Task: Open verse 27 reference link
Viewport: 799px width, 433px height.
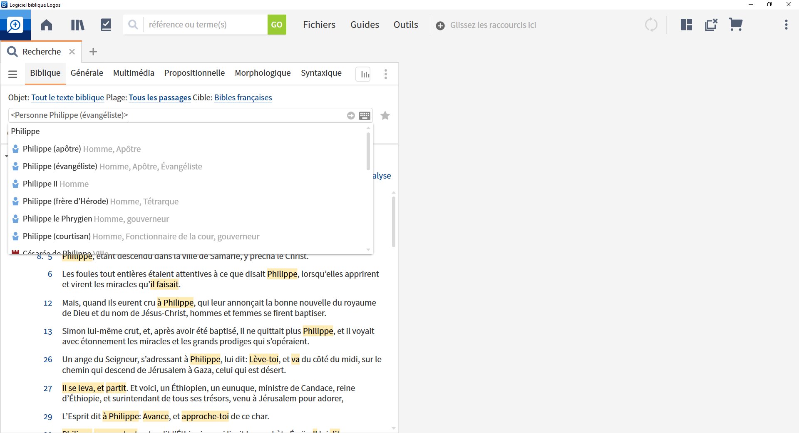Action: 48,388
